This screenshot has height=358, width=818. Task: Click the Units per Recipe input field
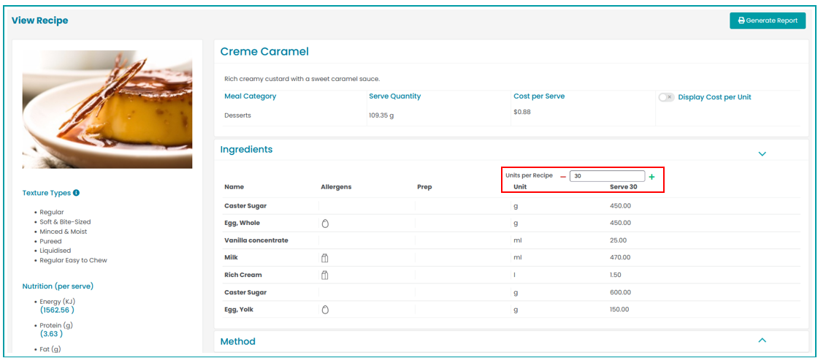(x=607, y=176)
